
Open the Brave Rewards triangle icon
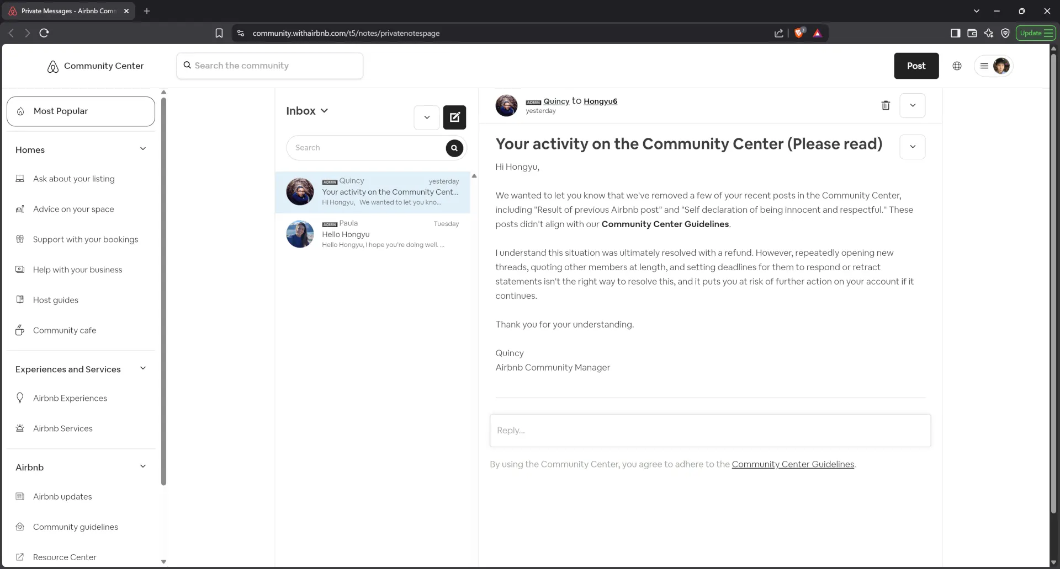coord(818,33)
